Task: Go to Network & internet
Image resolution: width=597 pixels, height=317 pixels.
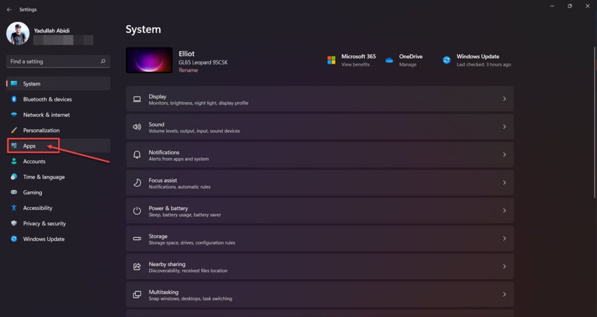Action: (58, 115)
